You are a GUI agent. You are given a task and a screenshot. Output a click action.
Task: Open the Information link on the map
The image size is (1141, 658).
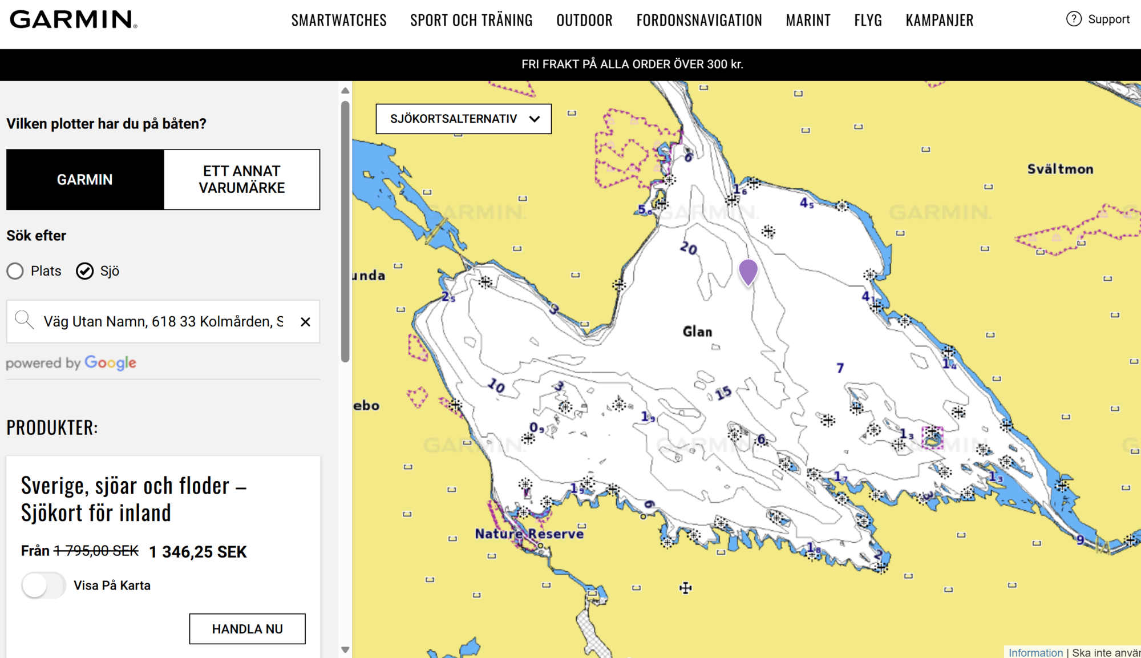click(x=1035, y=652)
